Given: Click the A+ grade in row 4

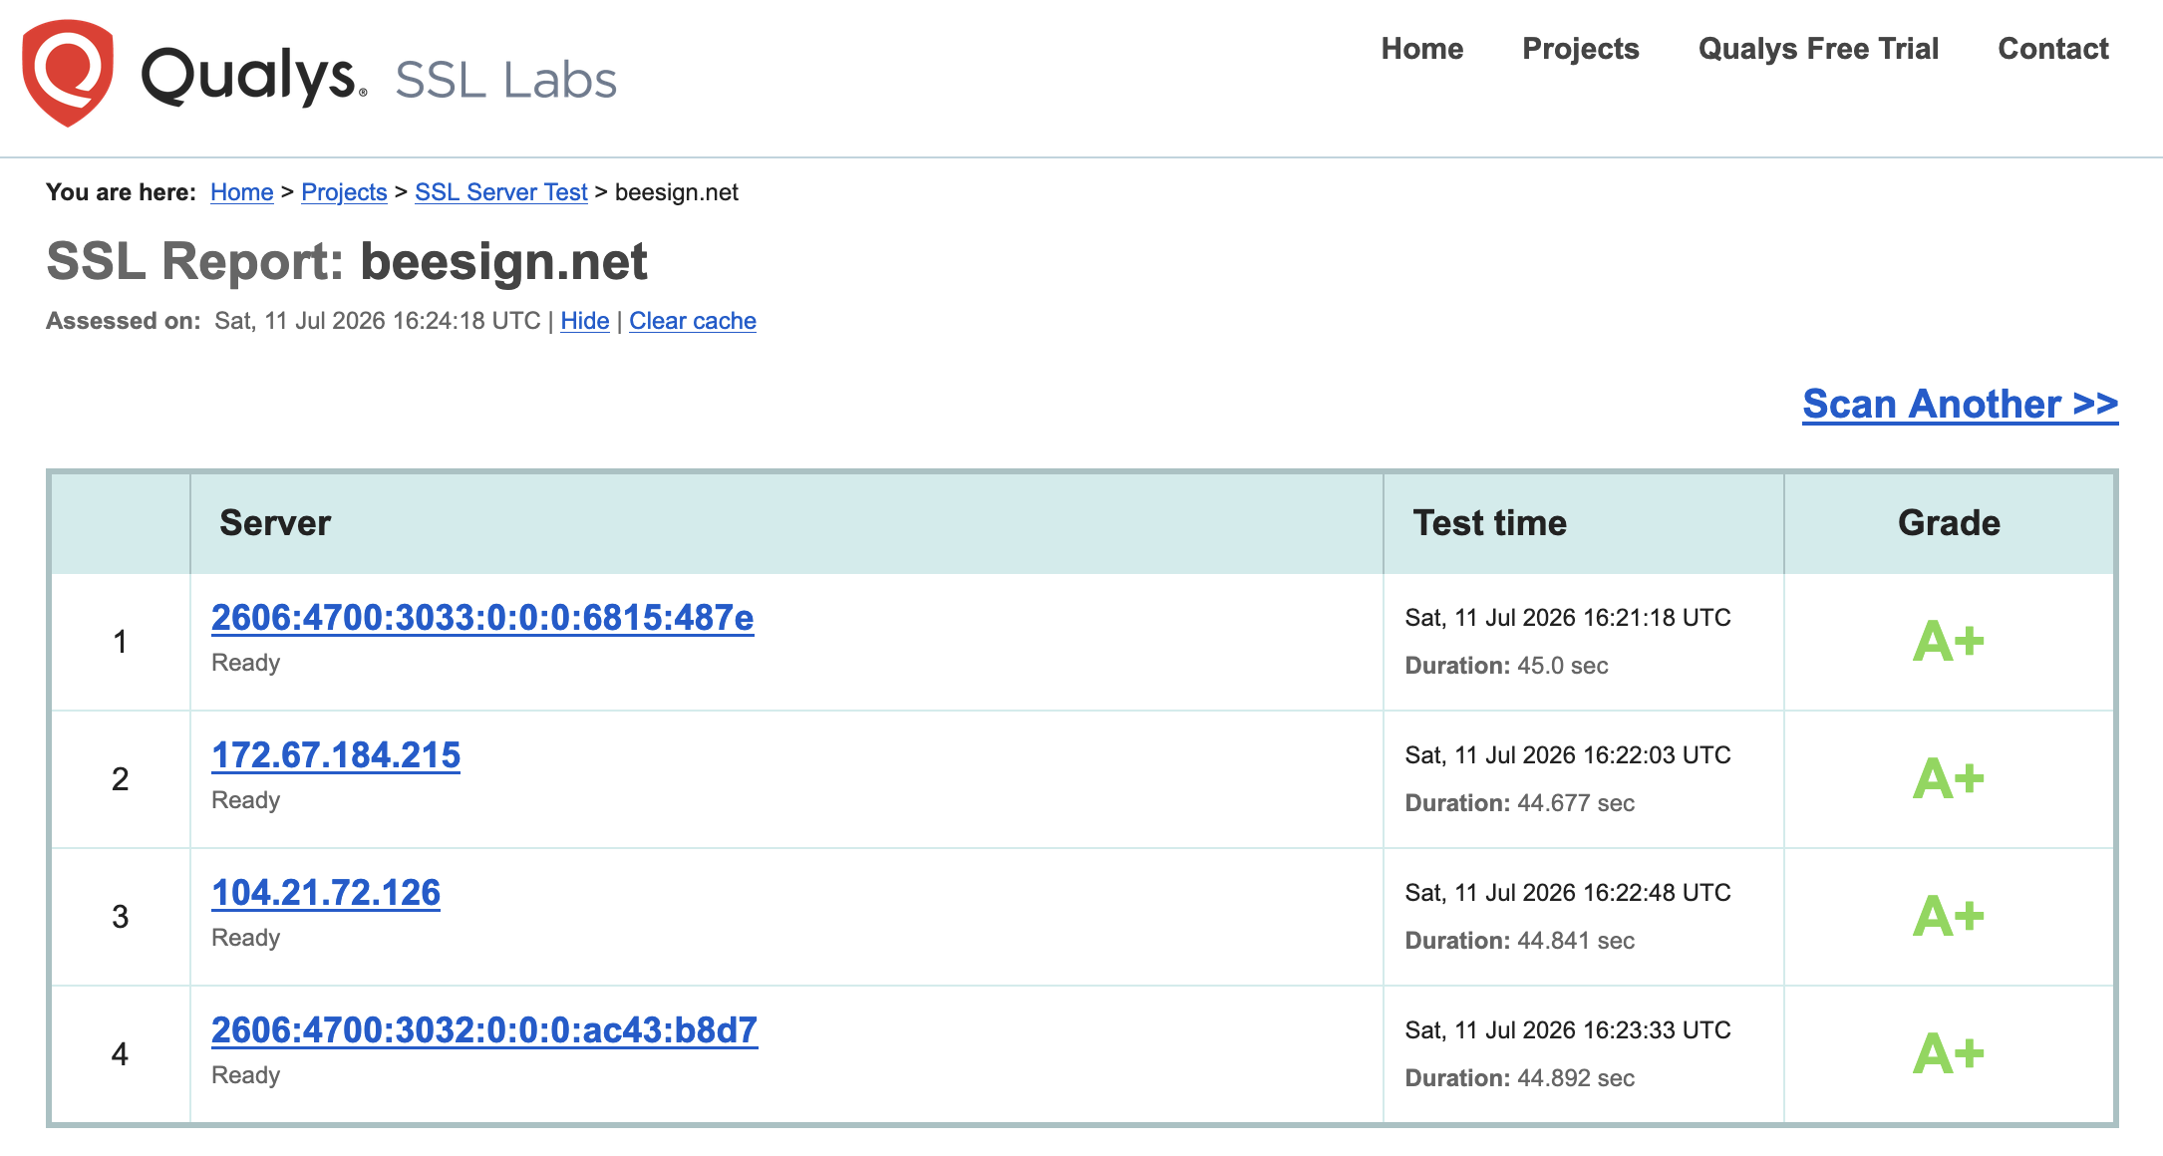Looking at the screenshot, I should [1949, 1053].
